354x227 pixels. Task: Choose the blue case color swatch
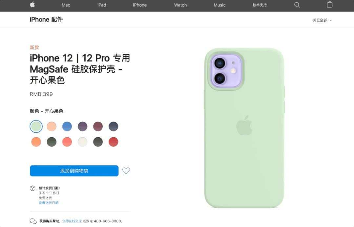point(67,126)
